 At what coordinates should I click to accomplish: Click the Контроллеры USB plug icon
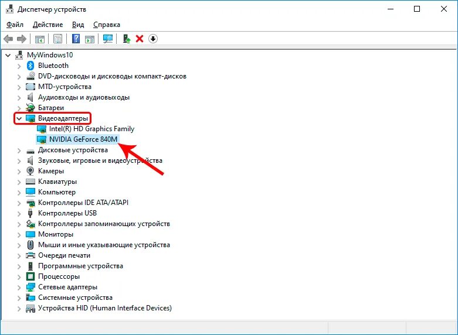[x=30, y=213]
